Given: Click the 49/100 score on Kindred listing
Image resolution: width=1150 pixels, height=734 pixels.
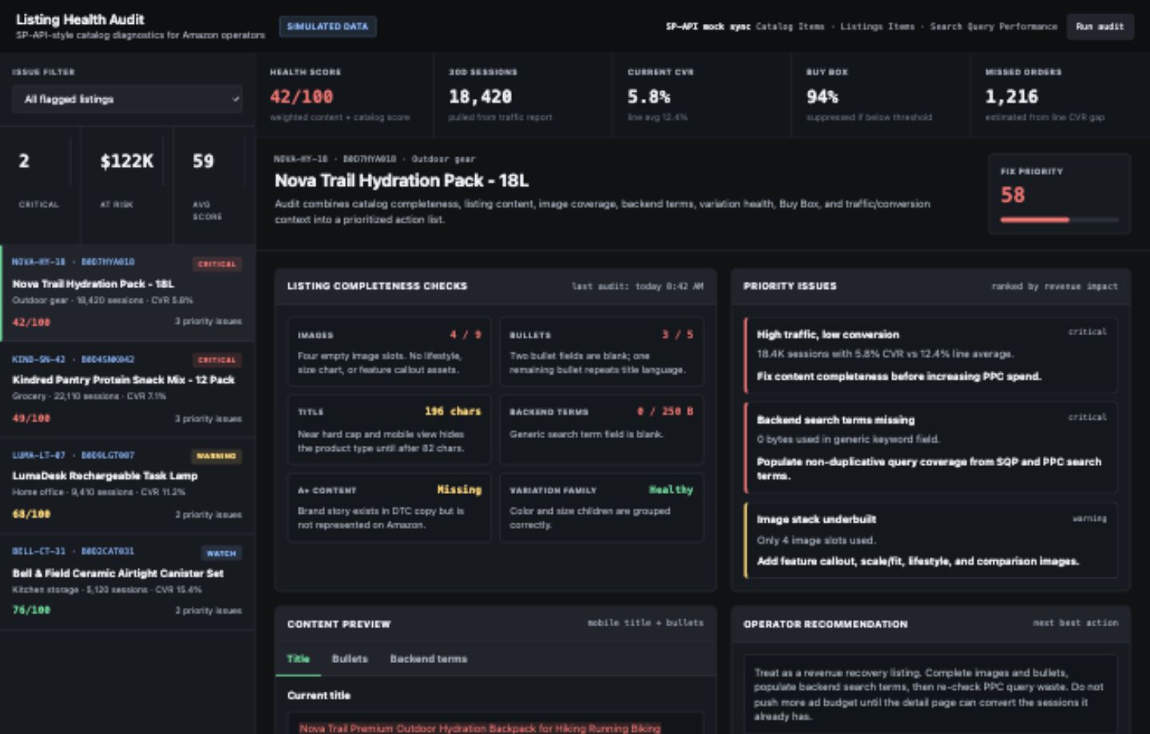Looking at the screenshot, I should pyautogui.click(x=31, y=418).
